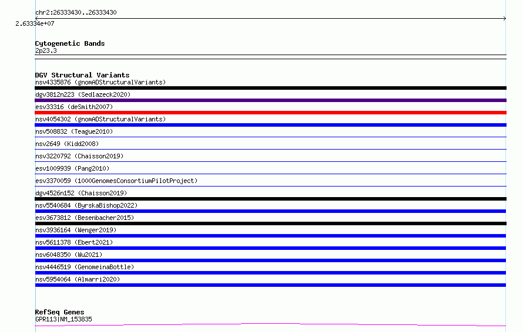Click black bar under esv3673812
Image resolution: width=523 pixels, height=332 pixels.
270,223
